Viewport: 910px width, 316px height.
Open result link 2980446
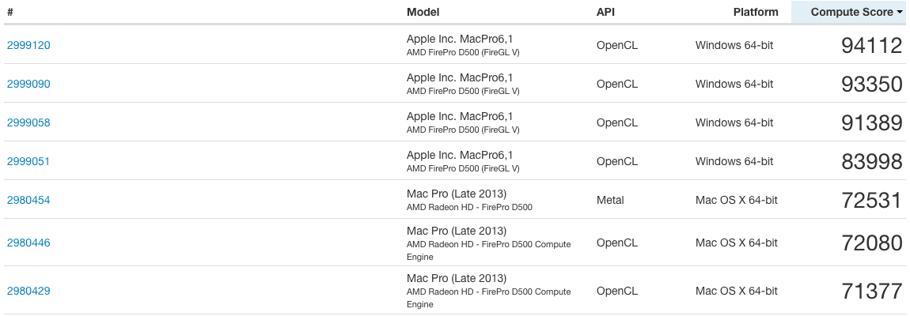[x=28, y=243]
